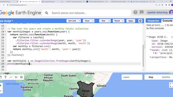Select the draw rectangle map tool
The width and height of the screenshot is (173, 97).
pos(21,77)
